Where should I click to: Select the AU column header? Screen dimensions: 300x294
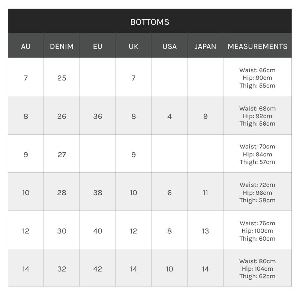pos(26,46)
